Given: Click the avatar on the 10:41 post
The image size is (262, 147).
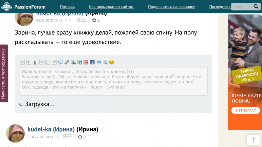Looking at the screenshot, I should tap(15, 134).
